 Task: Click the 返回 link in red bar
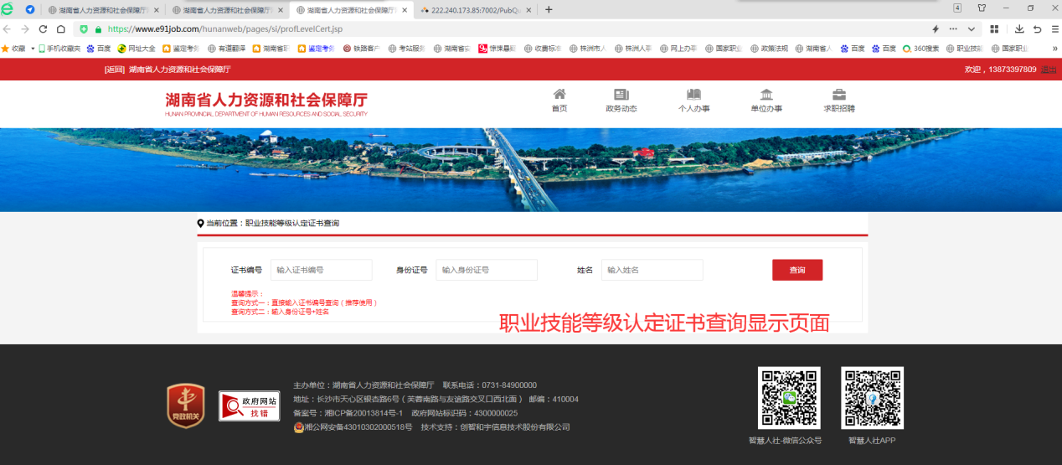[114, 70]
